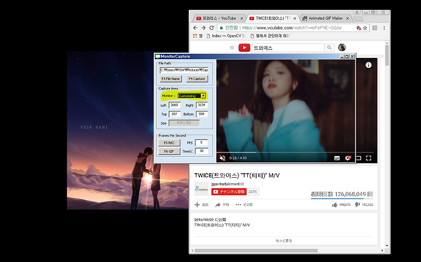Viewport: 421px width, 262px height.
Task: Click the video title TWICE TT M/V
Action: (237, 175)
